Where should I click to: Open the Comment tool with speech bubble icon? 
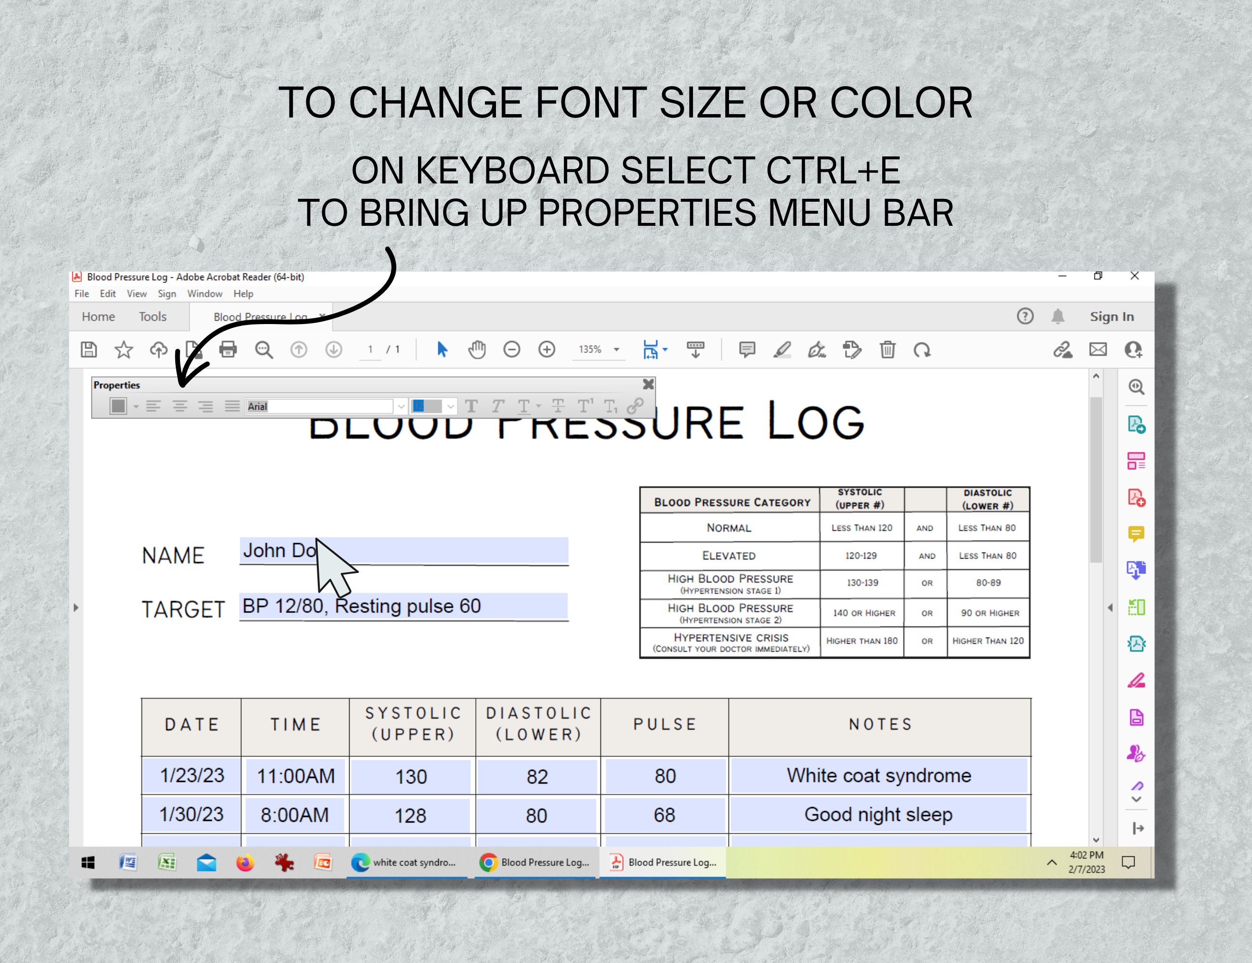(746, 350)
